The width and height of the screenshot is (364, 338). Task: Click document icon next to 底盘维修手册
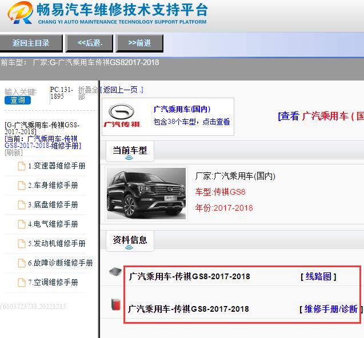pyautogui.click(x=22, y=205)
